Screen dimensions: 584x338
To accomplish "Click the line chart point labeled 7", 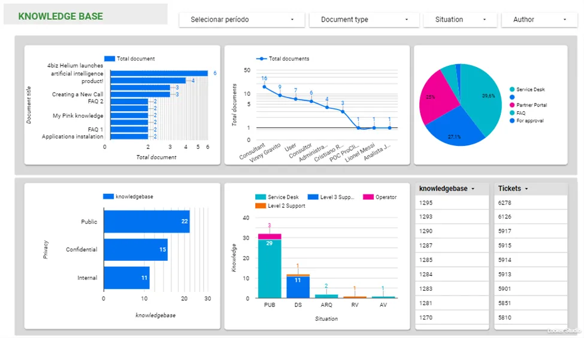I will [x=296, y=99].
